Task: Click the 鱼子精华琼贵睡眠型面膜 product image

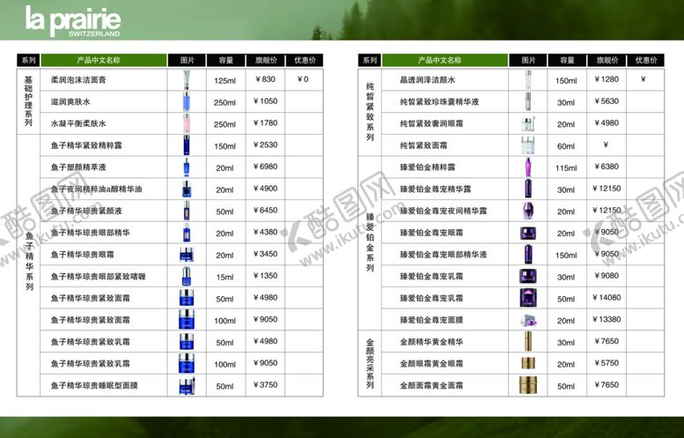Action: click(x=187, y=385)
